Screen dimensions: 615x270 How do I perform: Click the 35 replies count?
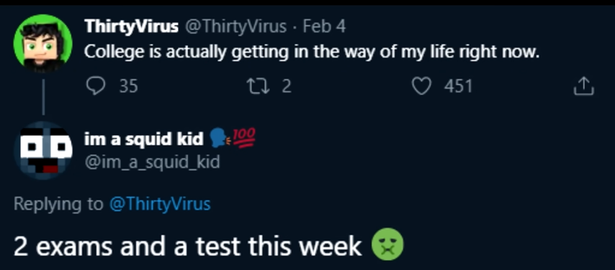[x=128, y=85]
